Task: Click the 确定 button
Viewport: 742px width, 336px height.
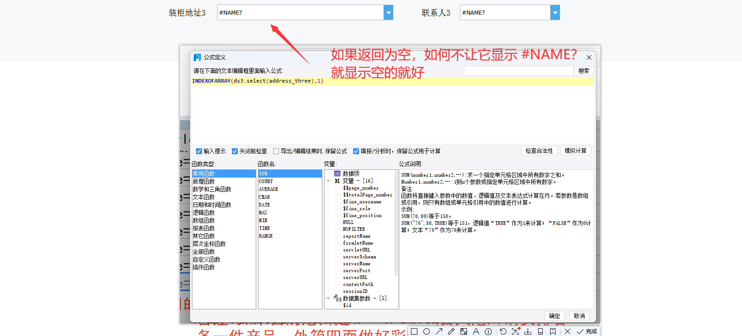Action: click(x=554, y=316)
